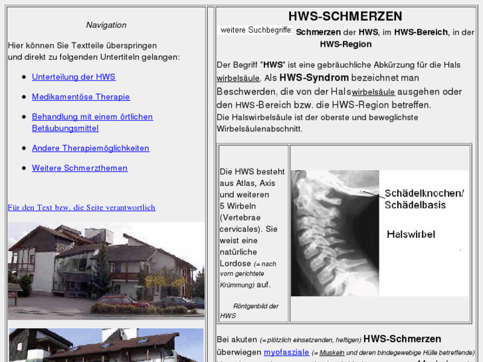Viewport: 483px width, 362px height.
Task: Go to 'Andere Therapiemöglichkeiten' section
Action: 90,148
